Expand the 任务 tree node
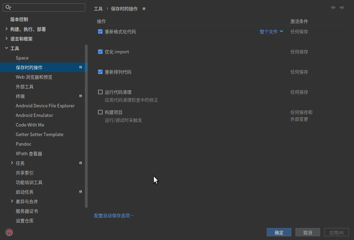The image size is (354, 240). tap(12, 163)
